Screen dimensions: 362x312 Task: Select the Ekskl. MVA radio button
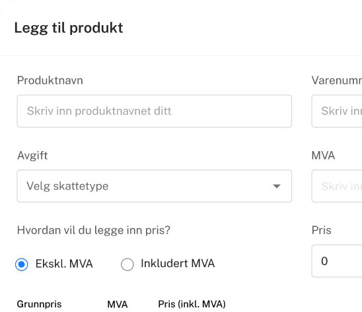point(22,265)
